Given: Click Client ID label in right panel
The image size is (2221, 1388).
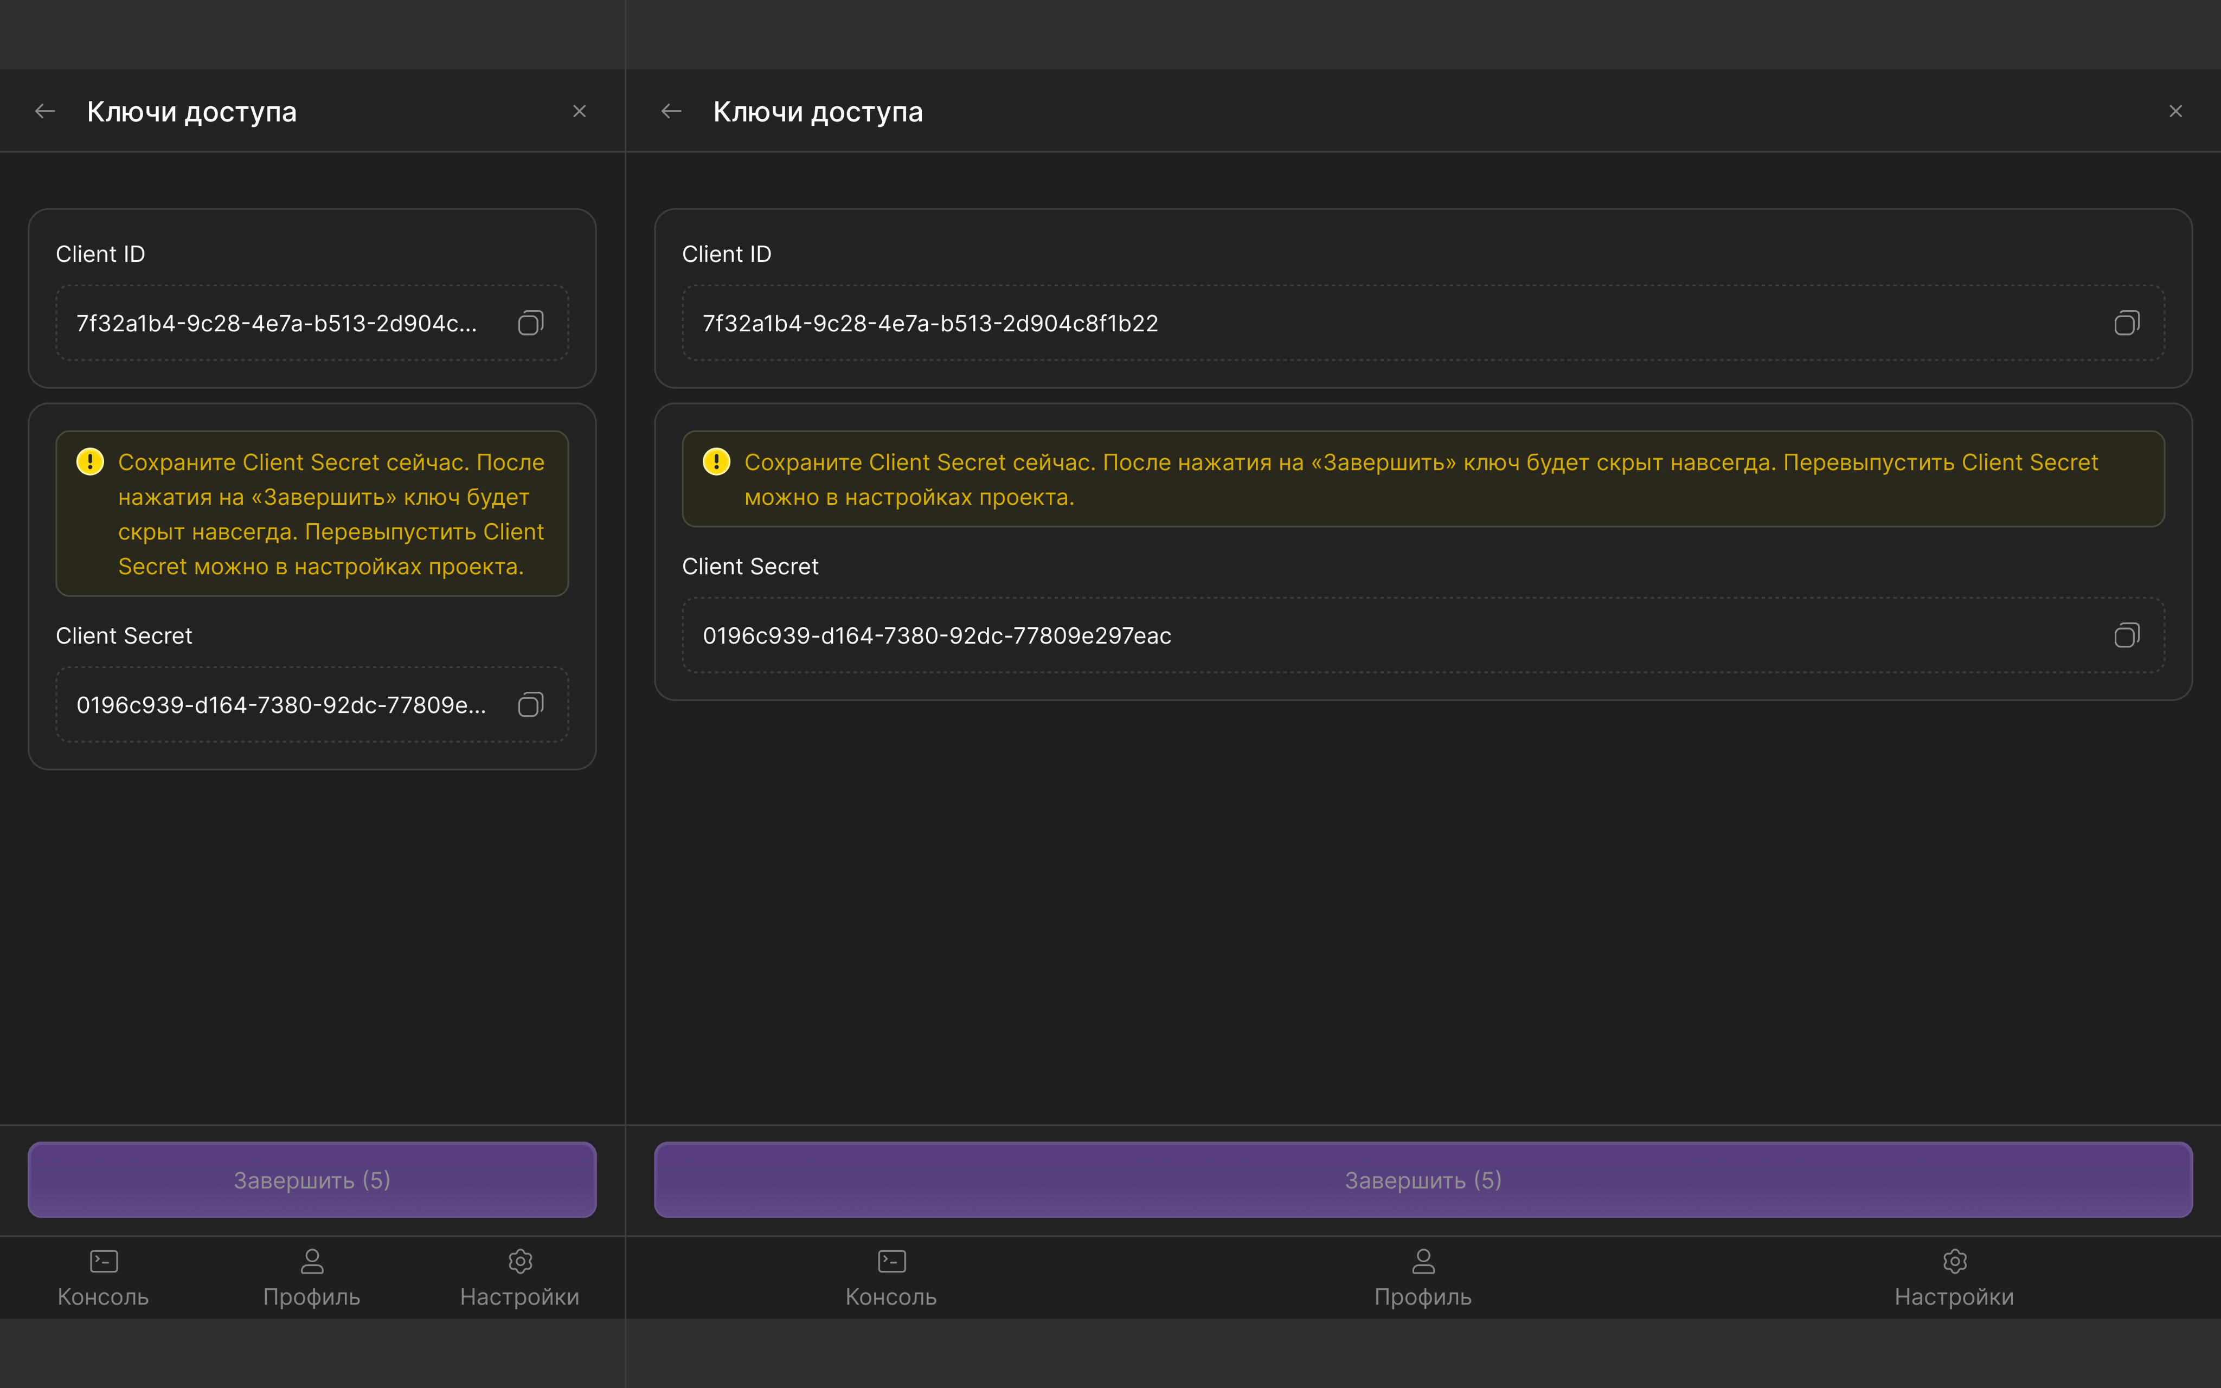Looking at the screenshot, I should click(726, 254).
